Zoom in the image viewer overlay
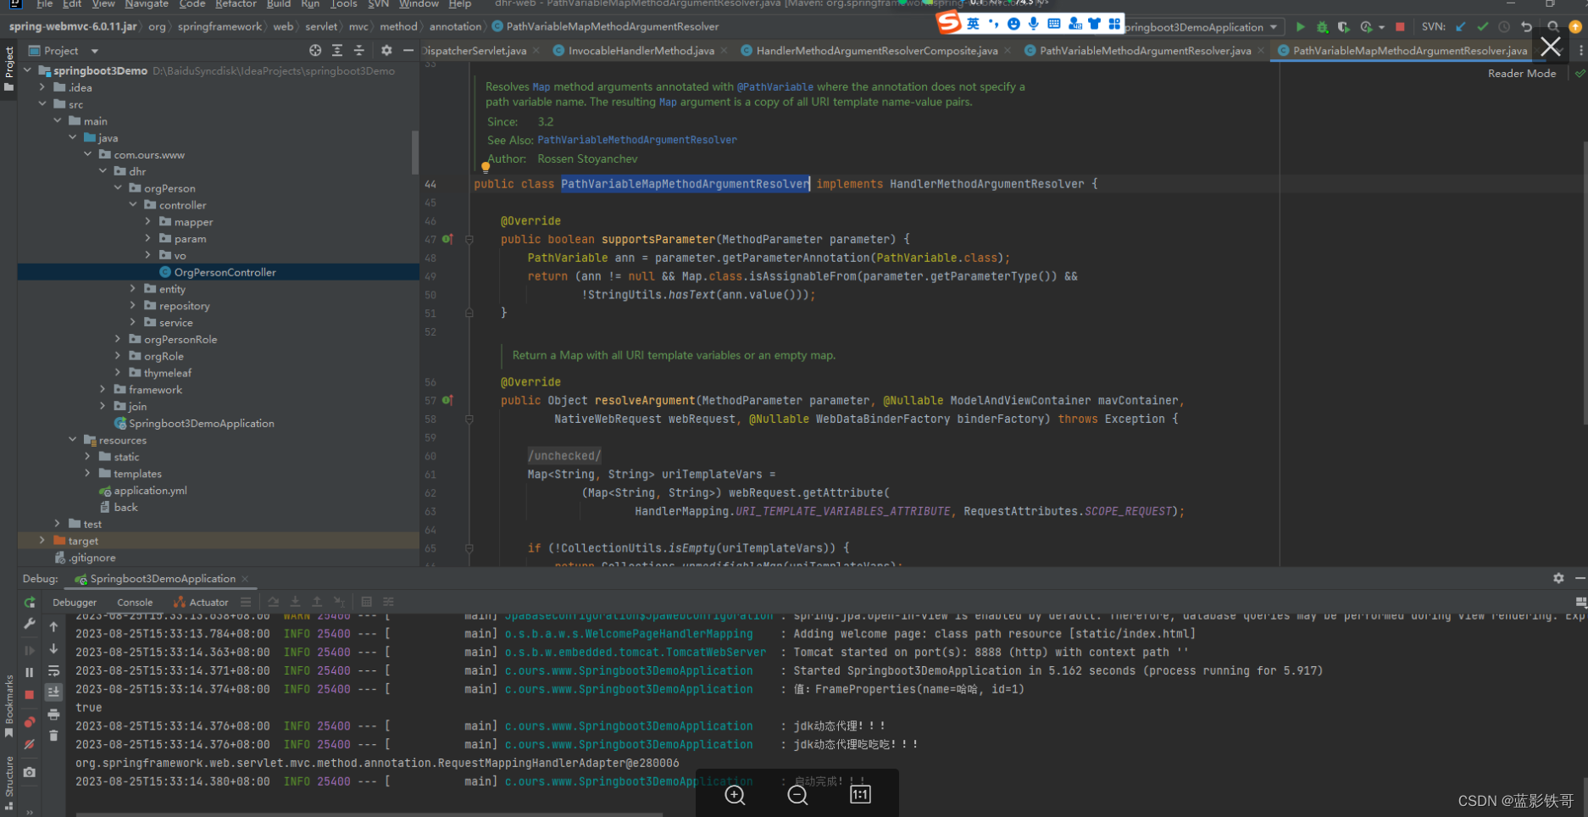 [x=735, y=795]
